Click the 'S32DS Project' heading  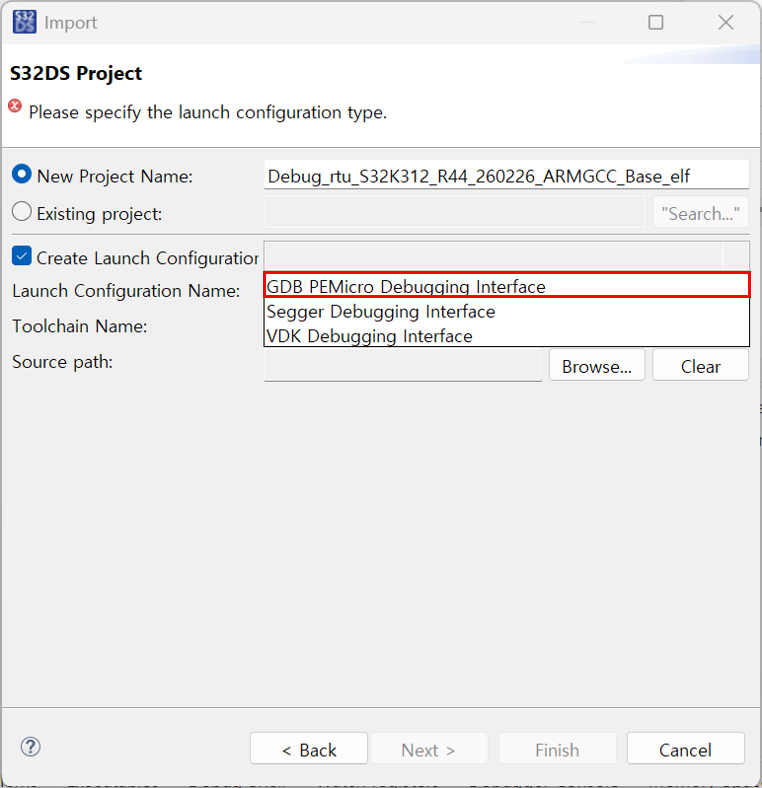point(76,73)
